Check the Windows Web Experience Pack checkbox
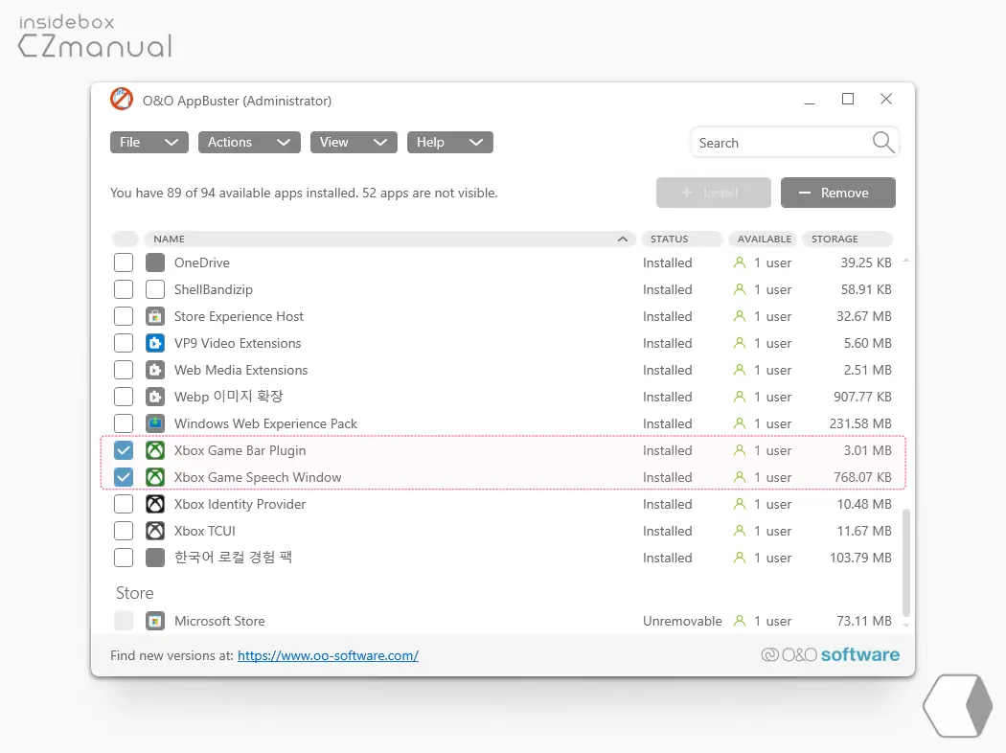Viewport: 1006px width, 753px height. point(124,423)
